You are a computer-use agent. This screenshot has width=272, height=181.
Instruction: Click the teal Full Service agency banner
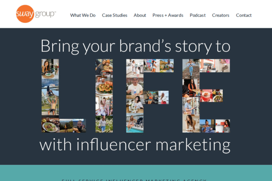click(136, 173)
